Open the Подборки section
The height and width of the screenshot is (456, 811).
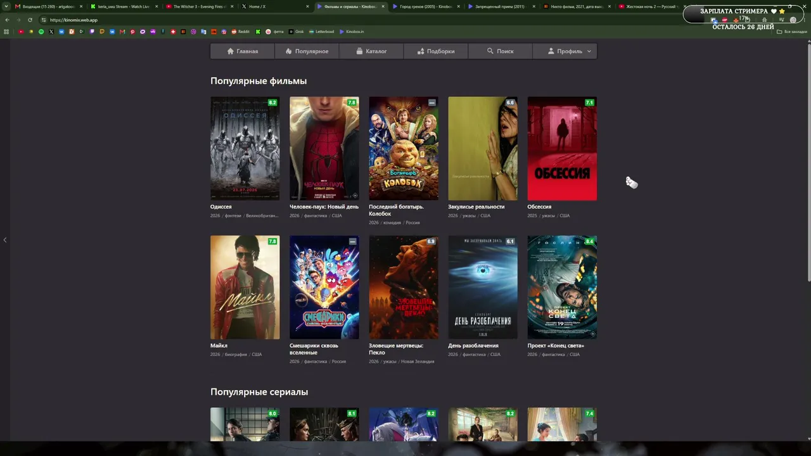(x=436, y=51)
